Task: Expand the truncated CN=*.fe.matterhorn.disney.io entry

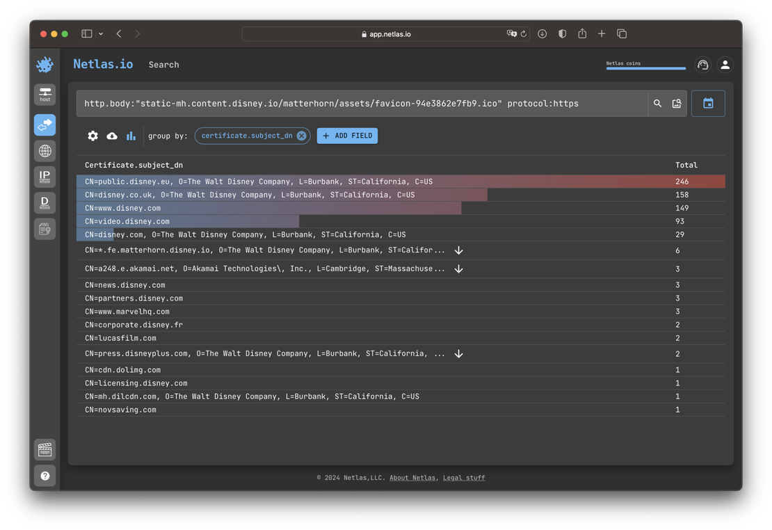Action: (458, 250)
